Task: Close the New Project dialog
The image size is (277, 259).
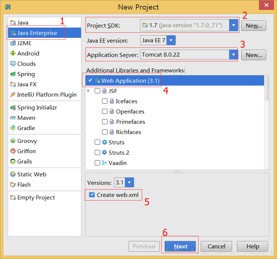Action: (x=266, y=5)
